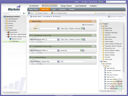Click Collapse All link
Screen dimensions: 128x96
[x=48, y=16]
